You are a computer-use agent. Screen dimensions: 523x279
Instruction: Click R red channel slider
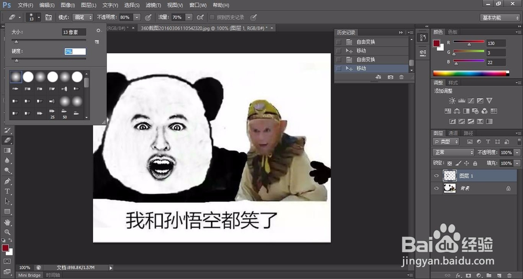click(469, 43)
